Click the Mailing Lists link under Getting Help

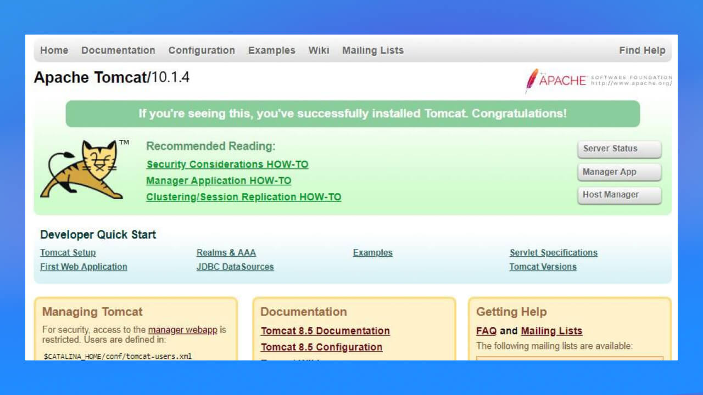pyautogui.click(x=551, y=331)
